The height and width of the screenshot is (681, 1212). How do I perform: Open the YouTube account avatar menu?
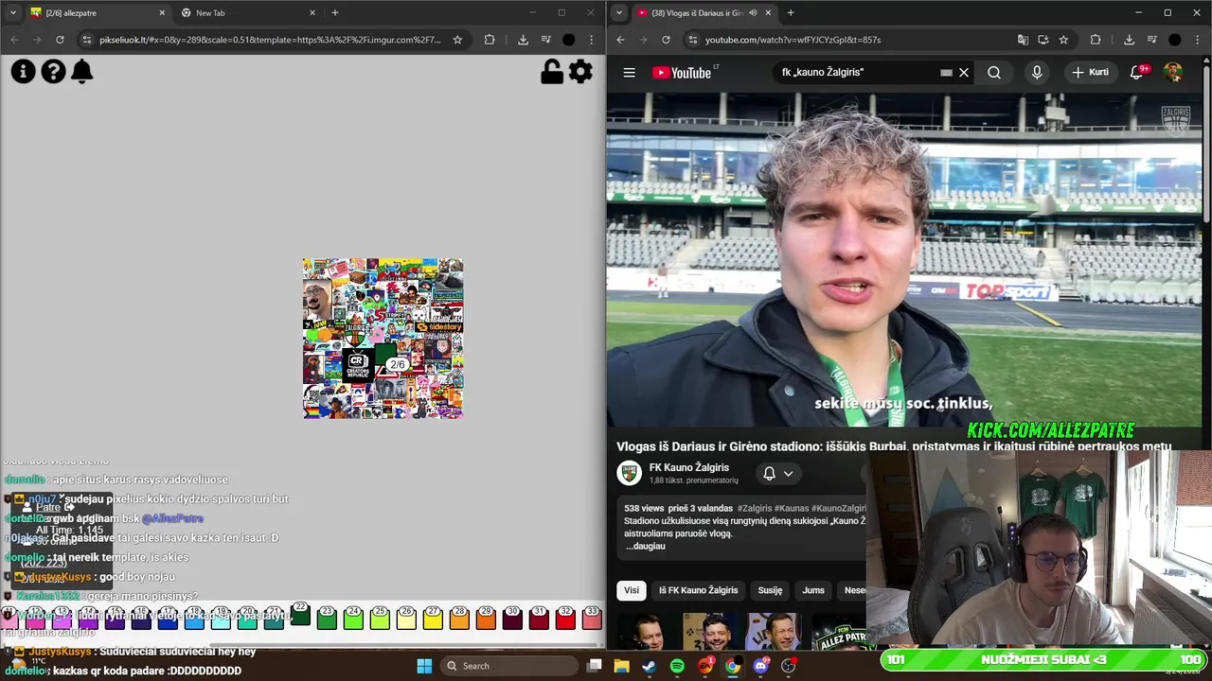pyautogui.click(x=1173, y=73)
